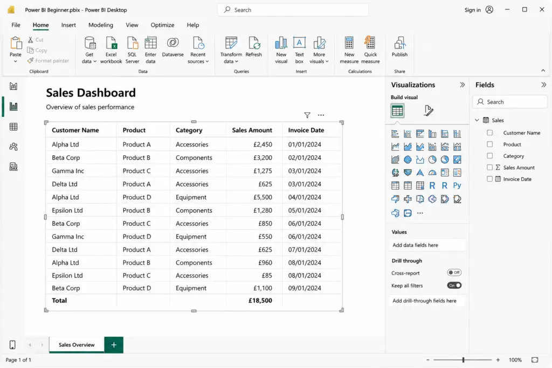Import from Excel workbook
Screen dimensions: 552x368
tap(111, 50)
